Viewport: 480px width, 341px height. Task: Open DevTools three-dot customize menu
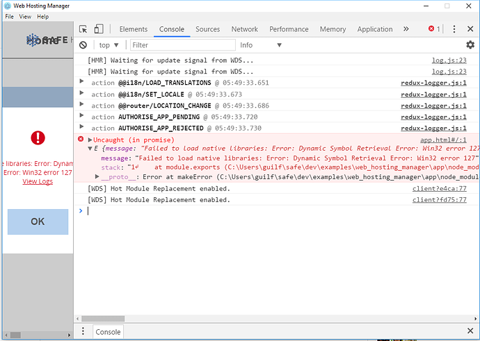coord(454,29)
